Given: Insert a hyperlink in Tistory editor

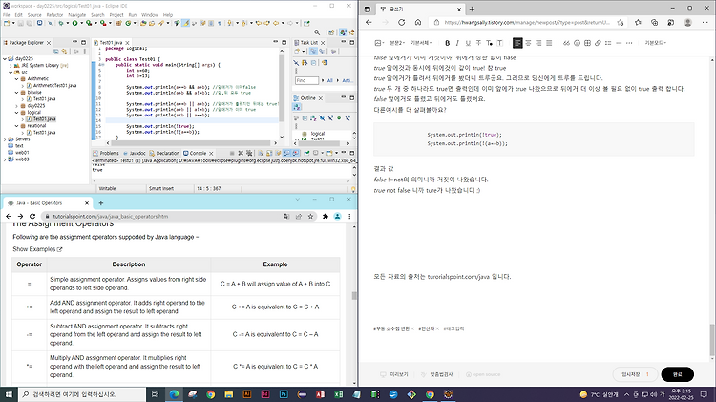Looking at the screenshot, I should pos(598,43).
